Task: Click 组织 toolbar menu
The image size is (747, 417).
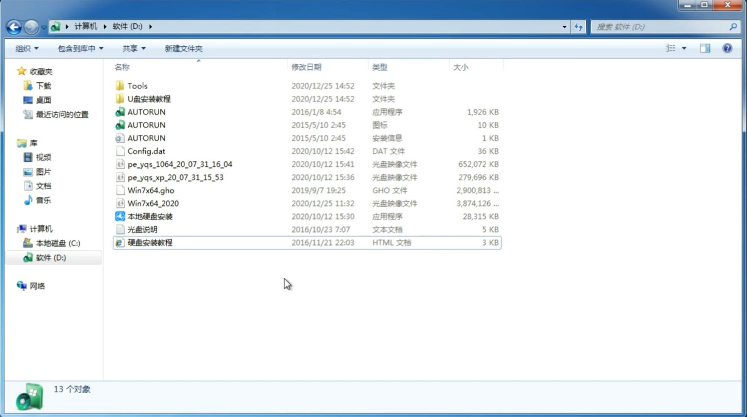Action: [27, 48]
